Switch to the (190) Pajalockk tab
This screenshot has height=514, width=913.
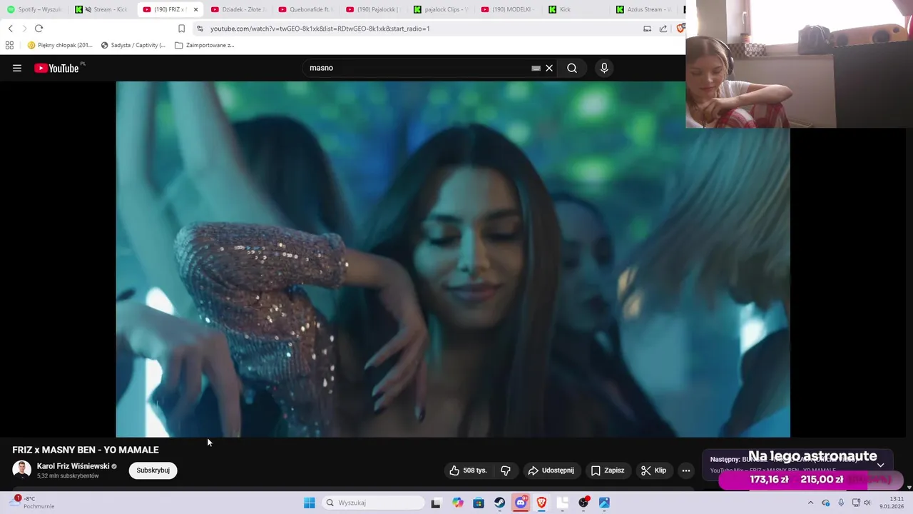pyautogui.click(x=373, y=9)
